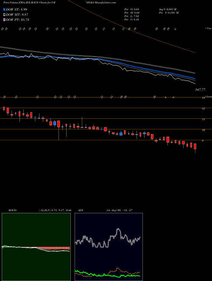Screen dimensions: 212x281
Task: Click the magenta DOW PT legend swatch
Action: click(4, 20)
